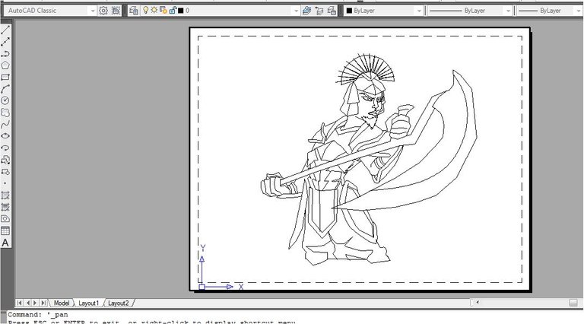Open Layer Properties Manager

click(x=133, y=11)
